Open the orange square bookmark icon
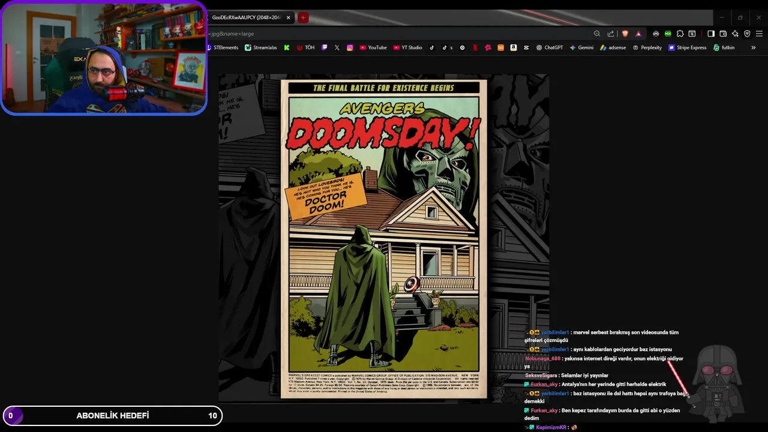This screenshot has width=768, height=432. click(500, 47)
